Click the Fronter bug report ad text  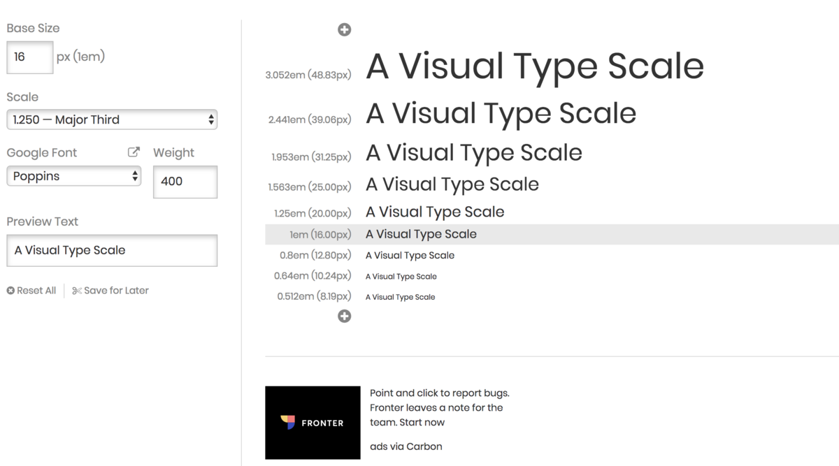point(438,407)
